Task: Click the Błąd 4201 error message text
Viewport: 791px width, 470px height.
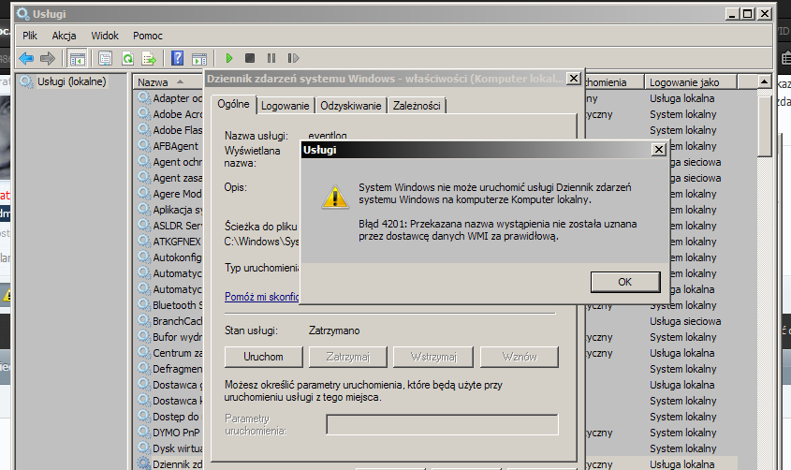Action: 497,230
